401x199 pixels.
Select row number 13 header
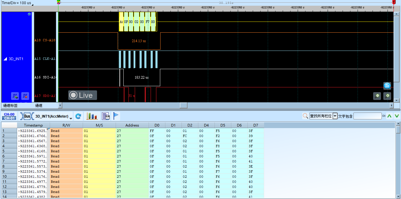point(9,192)
